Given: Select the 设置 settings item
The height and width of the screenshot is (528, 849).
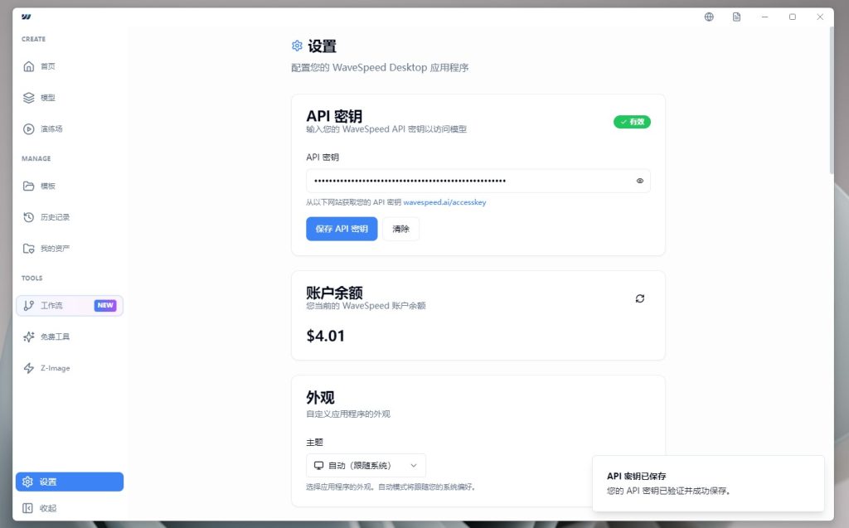Looking at the screenshot, I should 70,482.
